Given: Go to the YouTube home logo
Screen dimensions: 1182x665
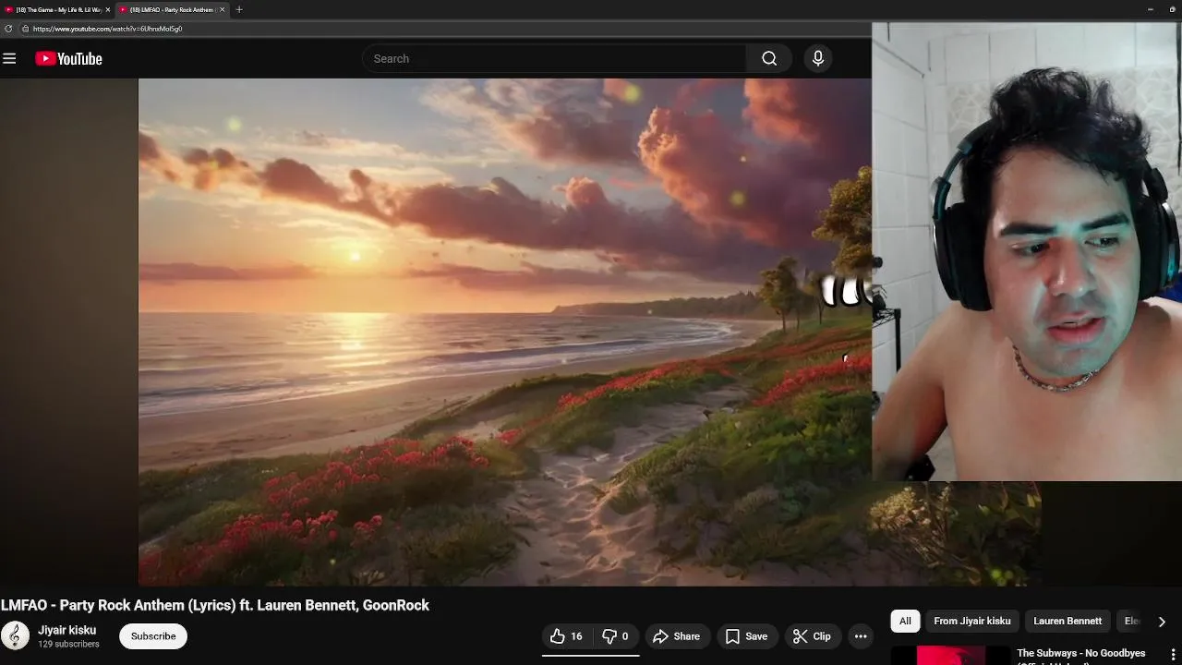Looking at the screenshot, I should point(68,58).
